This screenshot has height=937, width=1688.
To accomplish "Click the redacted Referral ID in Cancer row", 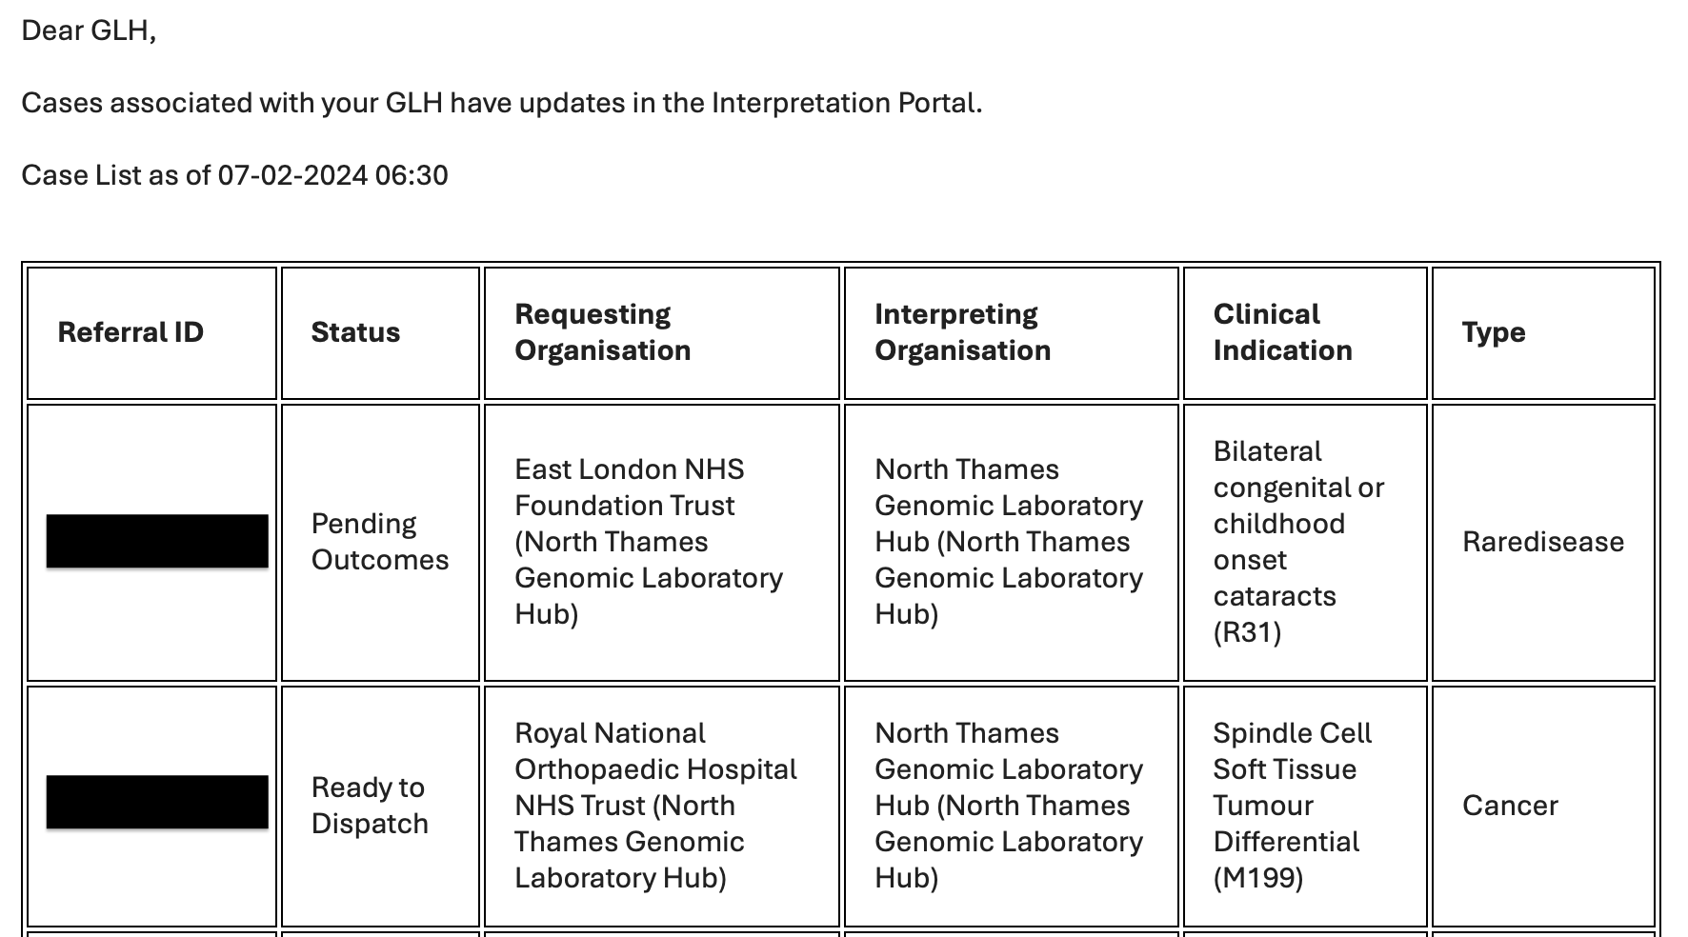I will click(x=157, y=802).
